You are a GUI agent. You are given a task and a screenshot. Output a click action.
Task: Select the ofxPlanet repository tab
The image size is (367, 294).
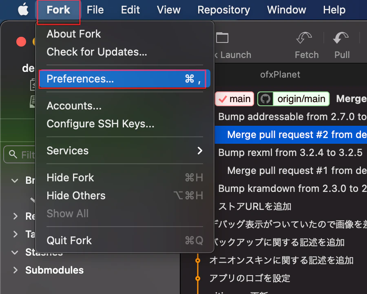(280, 75)
